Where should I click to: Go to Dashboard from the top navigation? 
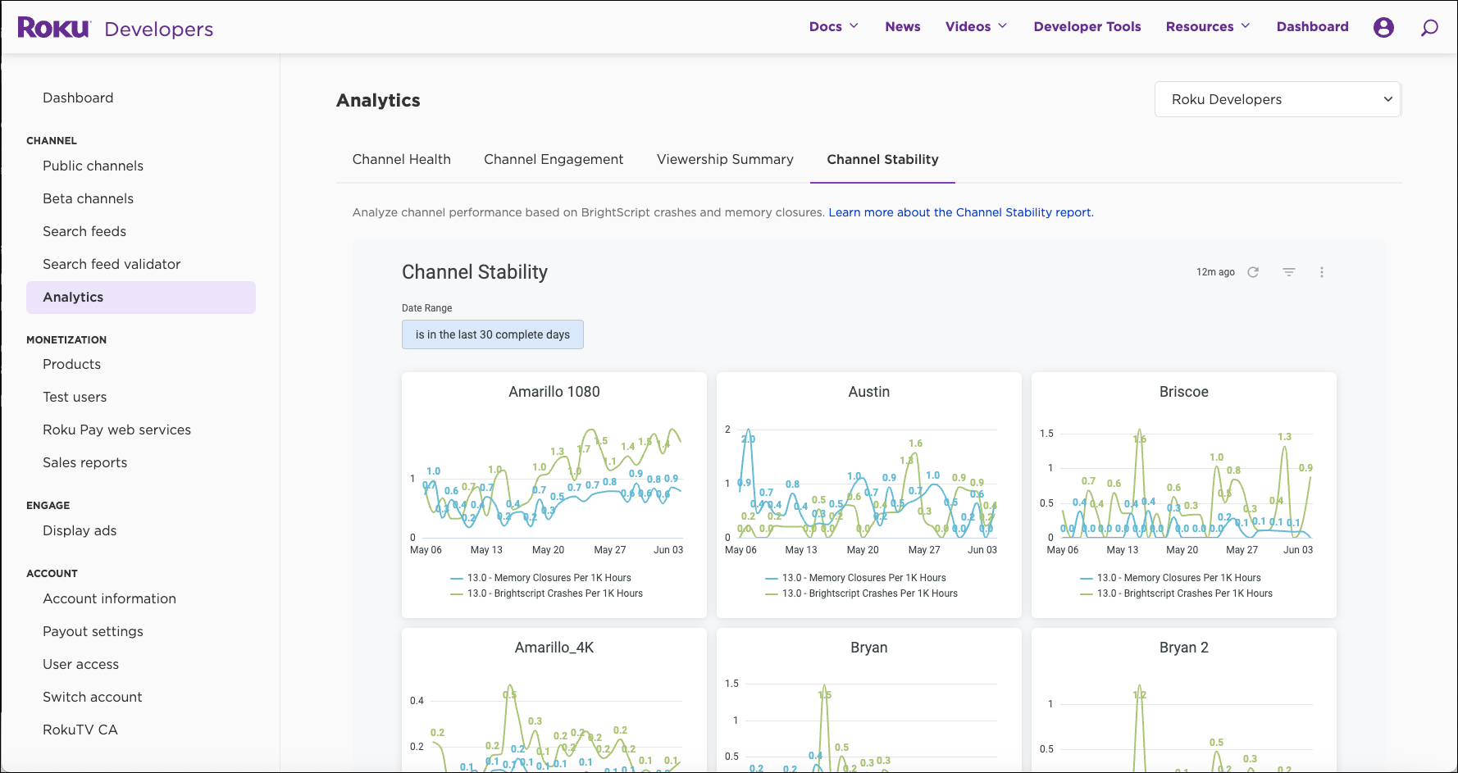[x=1312, y=26]
